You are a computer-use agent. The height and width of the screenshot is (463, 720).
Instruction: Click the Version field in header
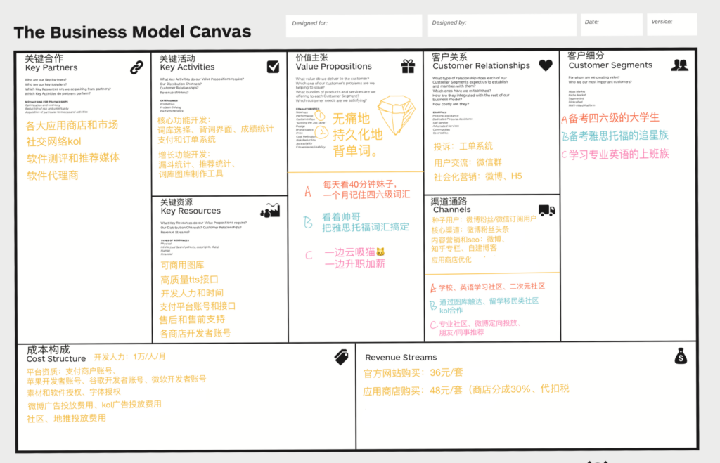(671, 25)
